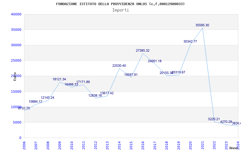The width and height of the screenshot is (241, 151).
Task: Select the 20319.67 value label
Action: [178, 72]
